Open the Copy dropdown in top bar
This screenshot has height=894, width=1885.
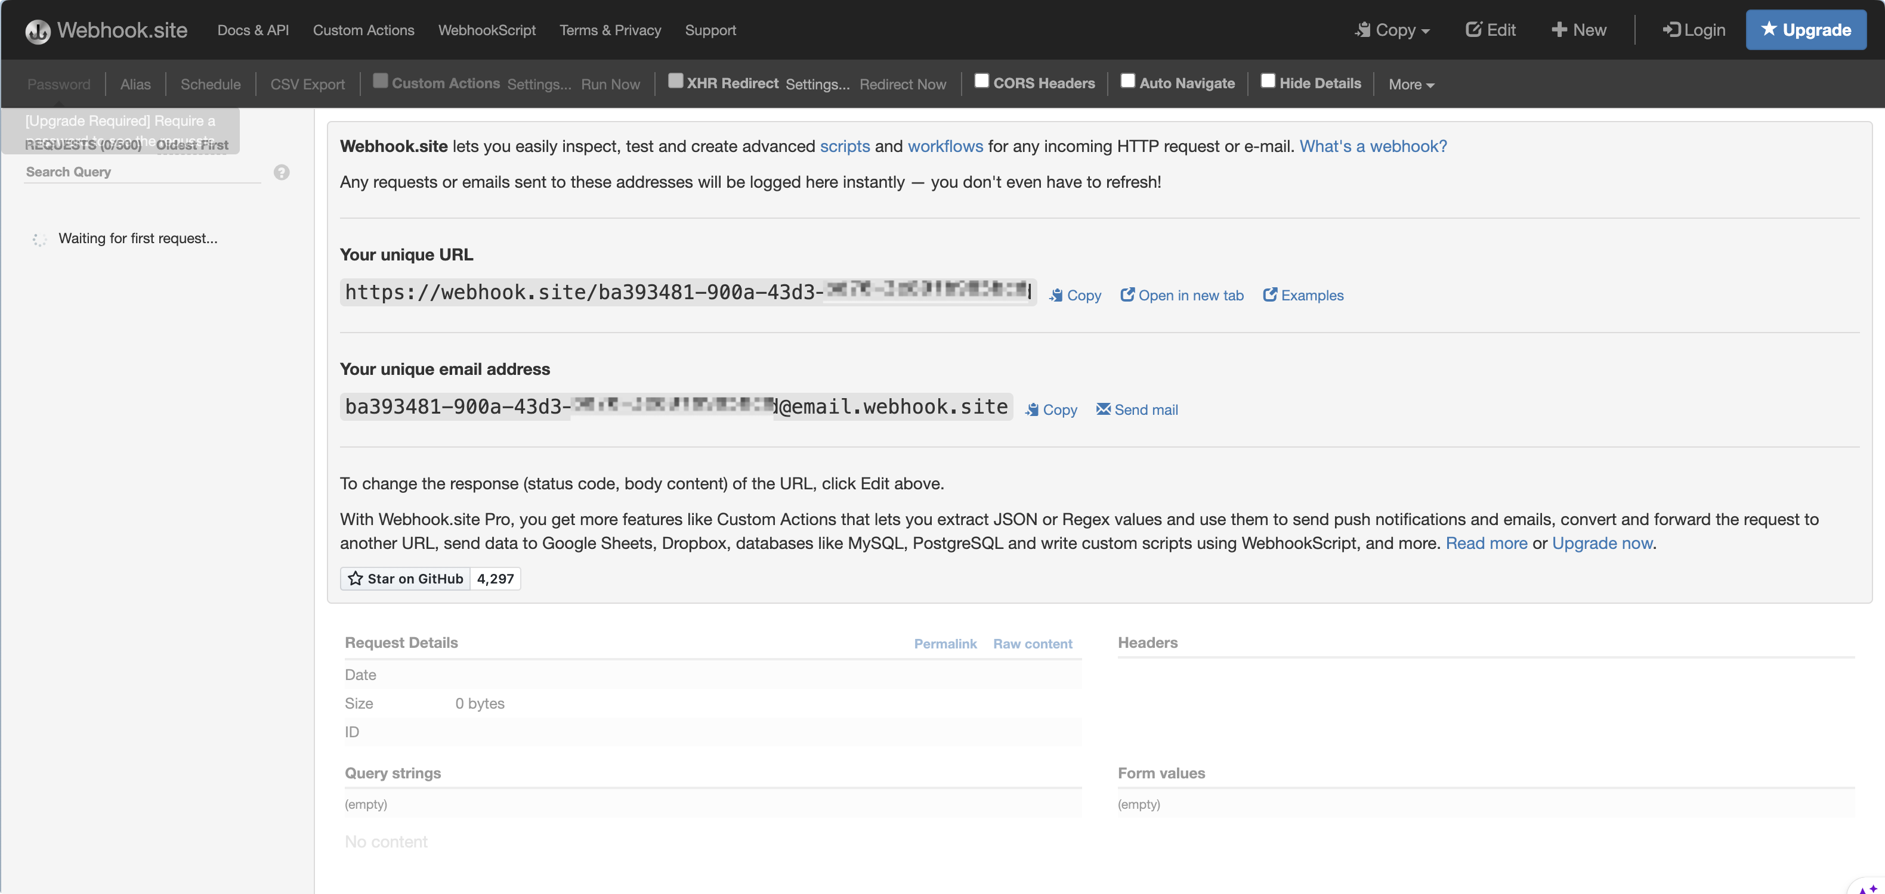pyautogui.click(x=1392, y=30)
